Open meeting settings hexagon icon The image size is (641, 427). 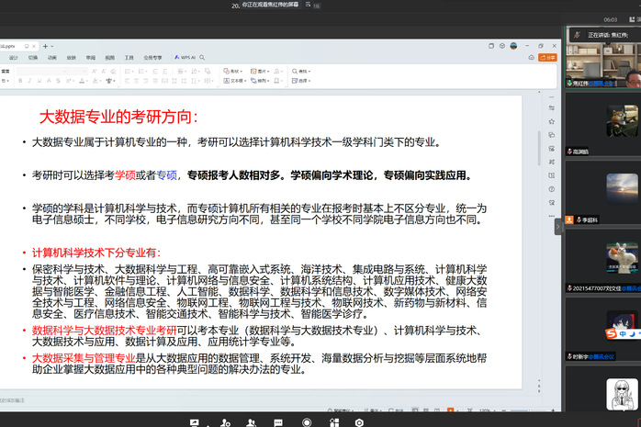359,422
